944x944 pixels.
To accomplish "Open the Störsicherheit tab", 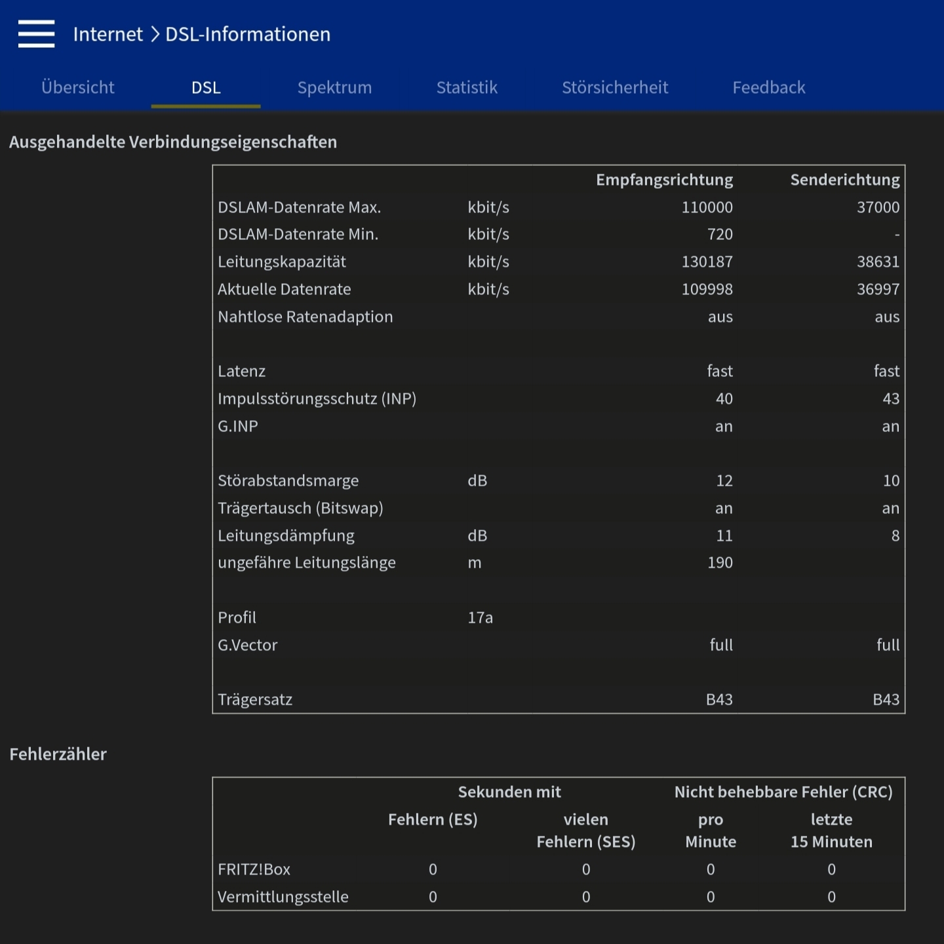I will [x=615, y=87].
